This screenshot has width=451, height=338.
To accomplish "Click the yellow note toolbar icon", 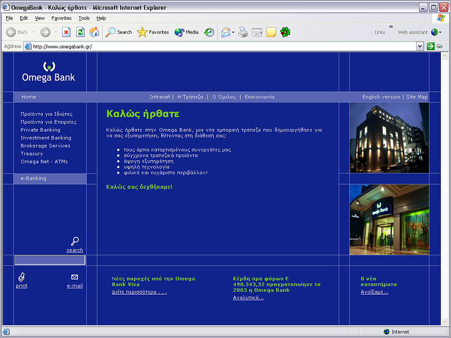I will [x=271, y=32].
